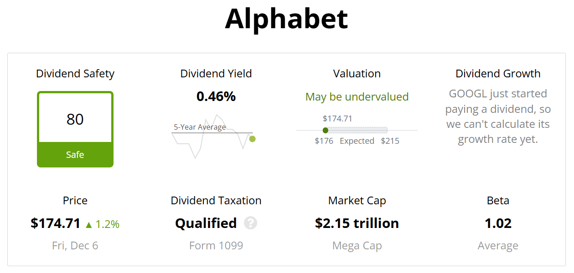Click the Qualified dividend taxation text

point(206,223)
